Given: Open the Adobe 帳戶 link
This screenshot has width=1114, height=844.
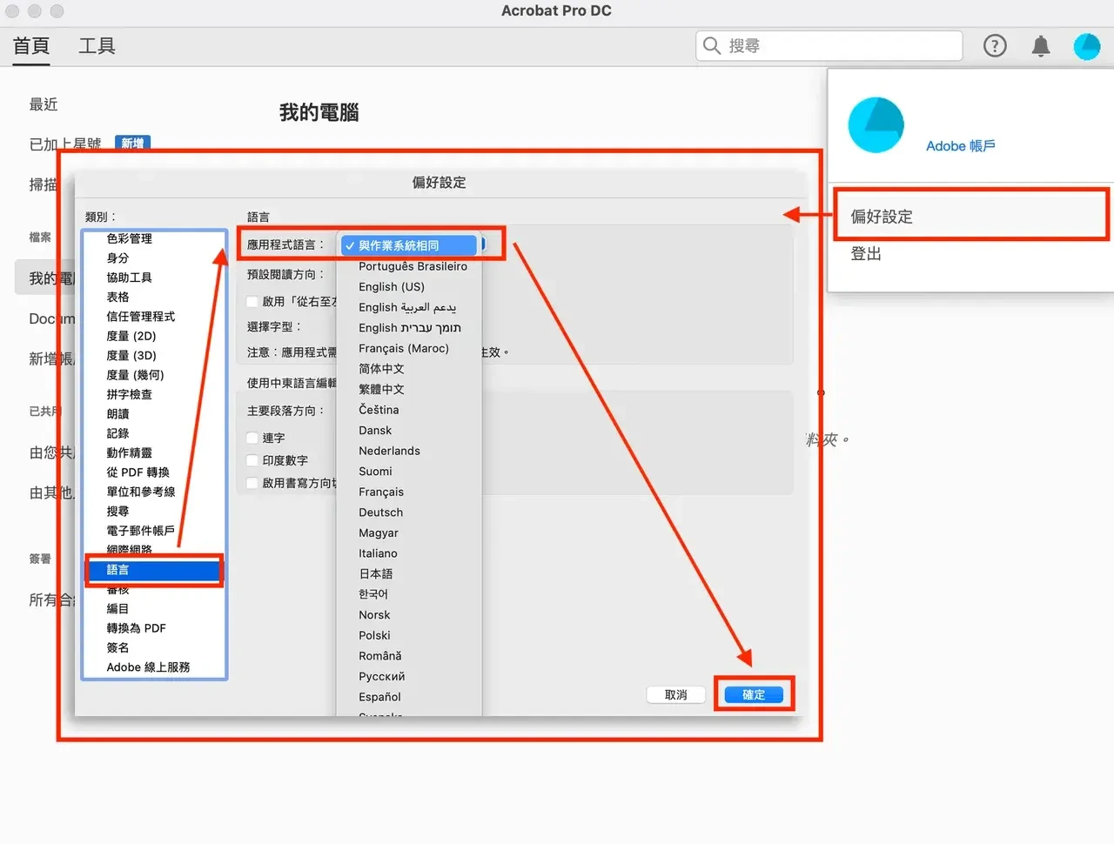Looking at the screenshot, I should (x=961, y=146).
